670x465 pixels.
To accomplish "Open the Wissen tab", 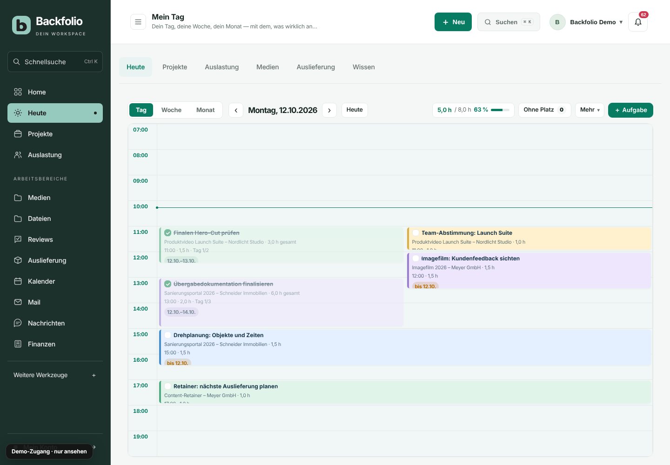I will pyautogui.click(x=364, y=67).
